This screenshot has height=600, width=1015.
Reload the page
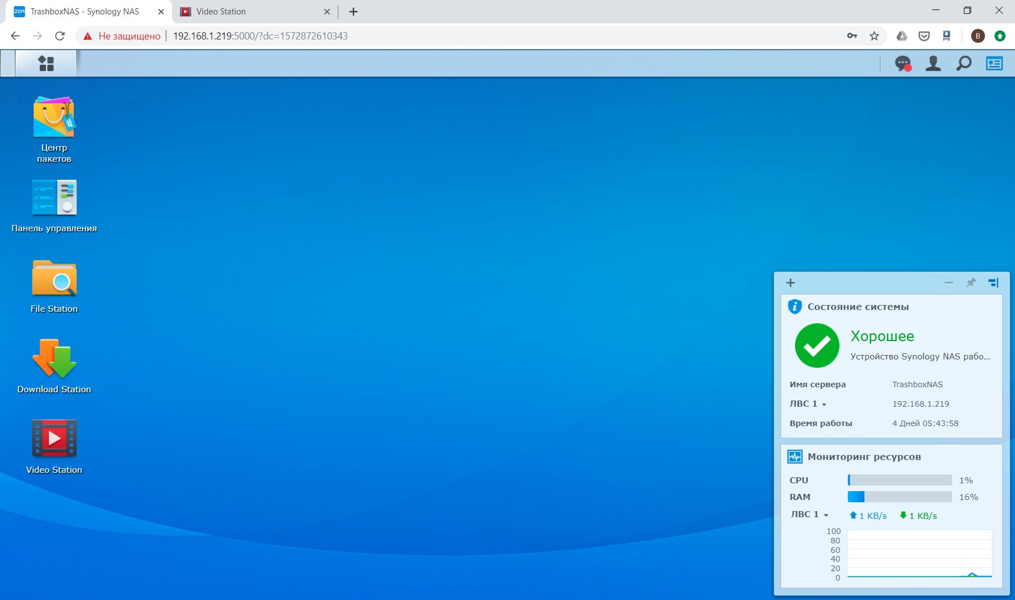(x=60, y=36)
